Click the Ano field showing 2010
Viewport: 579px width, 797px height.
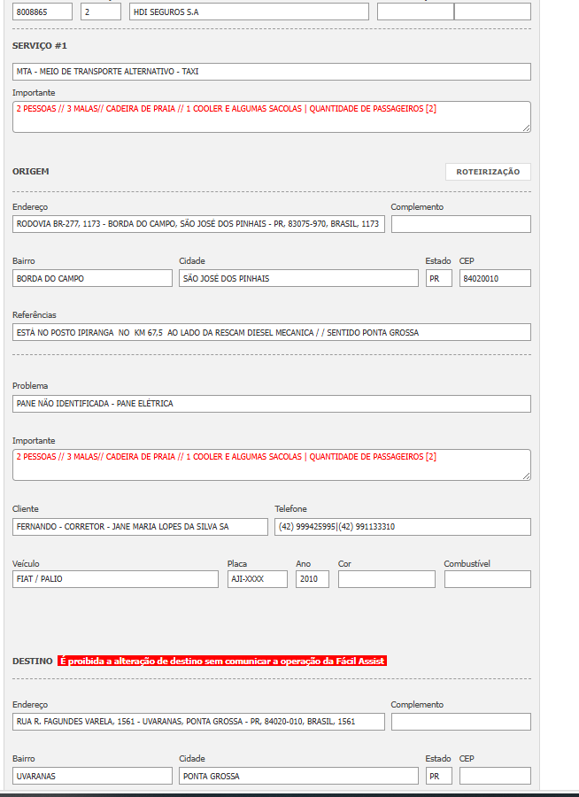click(313, 579)
